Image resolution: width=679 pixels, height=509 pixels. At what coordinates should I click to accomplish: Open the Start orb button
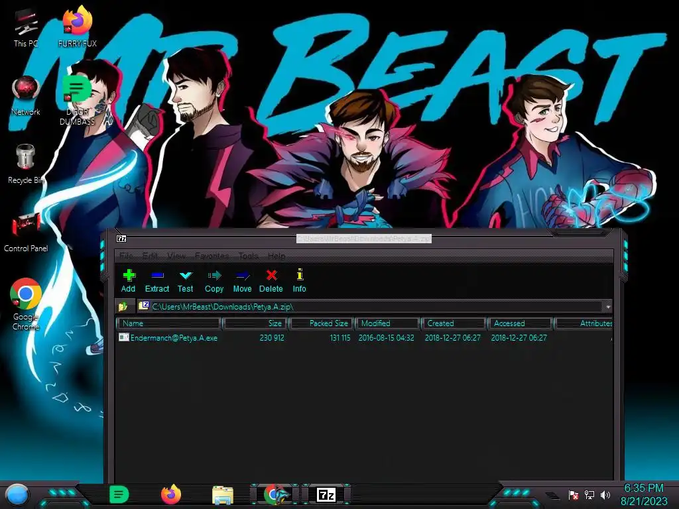pos(17,494)
